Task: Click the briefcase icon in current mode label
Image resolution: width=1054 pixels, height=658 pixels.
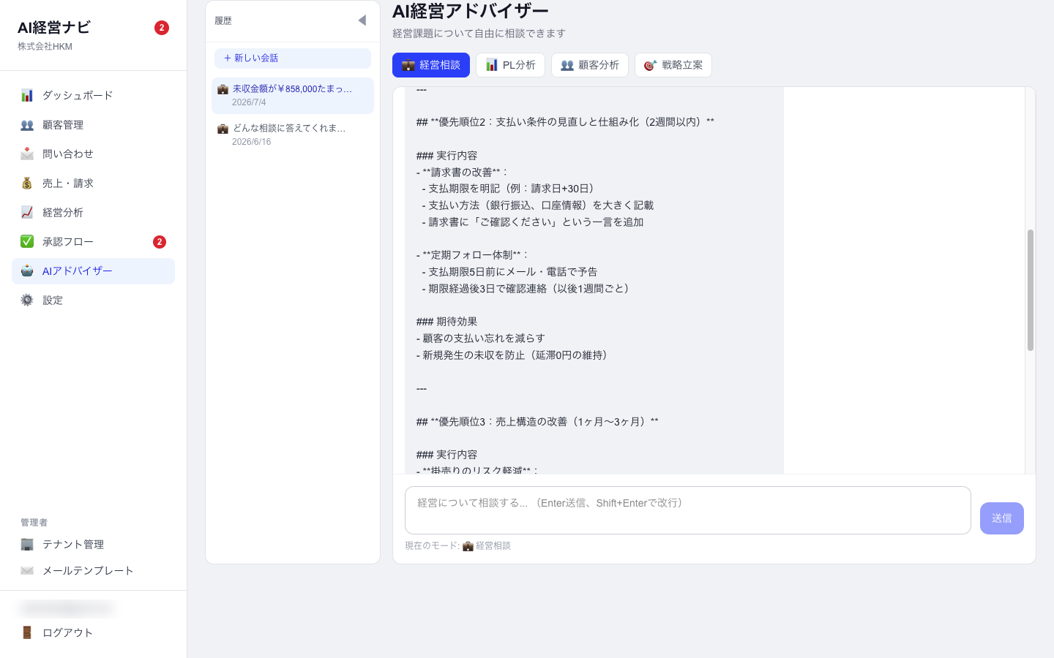Action: (468, 546)
